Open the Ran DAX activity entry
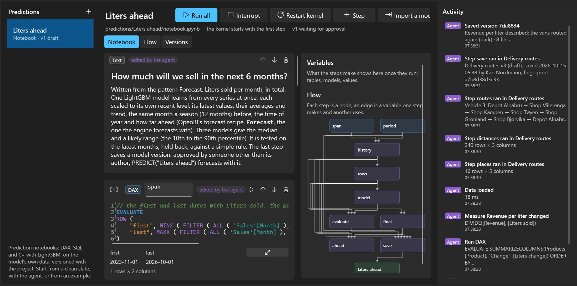 pos(506,255)
